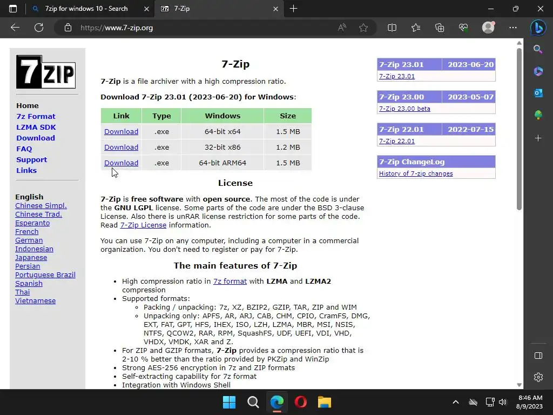View History of 7-zip changes
Viewport: 553px width, 415px height.
tap(416, 173)
